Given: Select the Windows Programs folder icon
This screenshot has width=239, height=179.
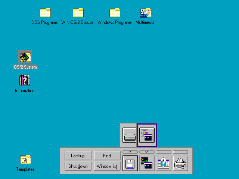Looking at the screenshot, I should point(115,12).
